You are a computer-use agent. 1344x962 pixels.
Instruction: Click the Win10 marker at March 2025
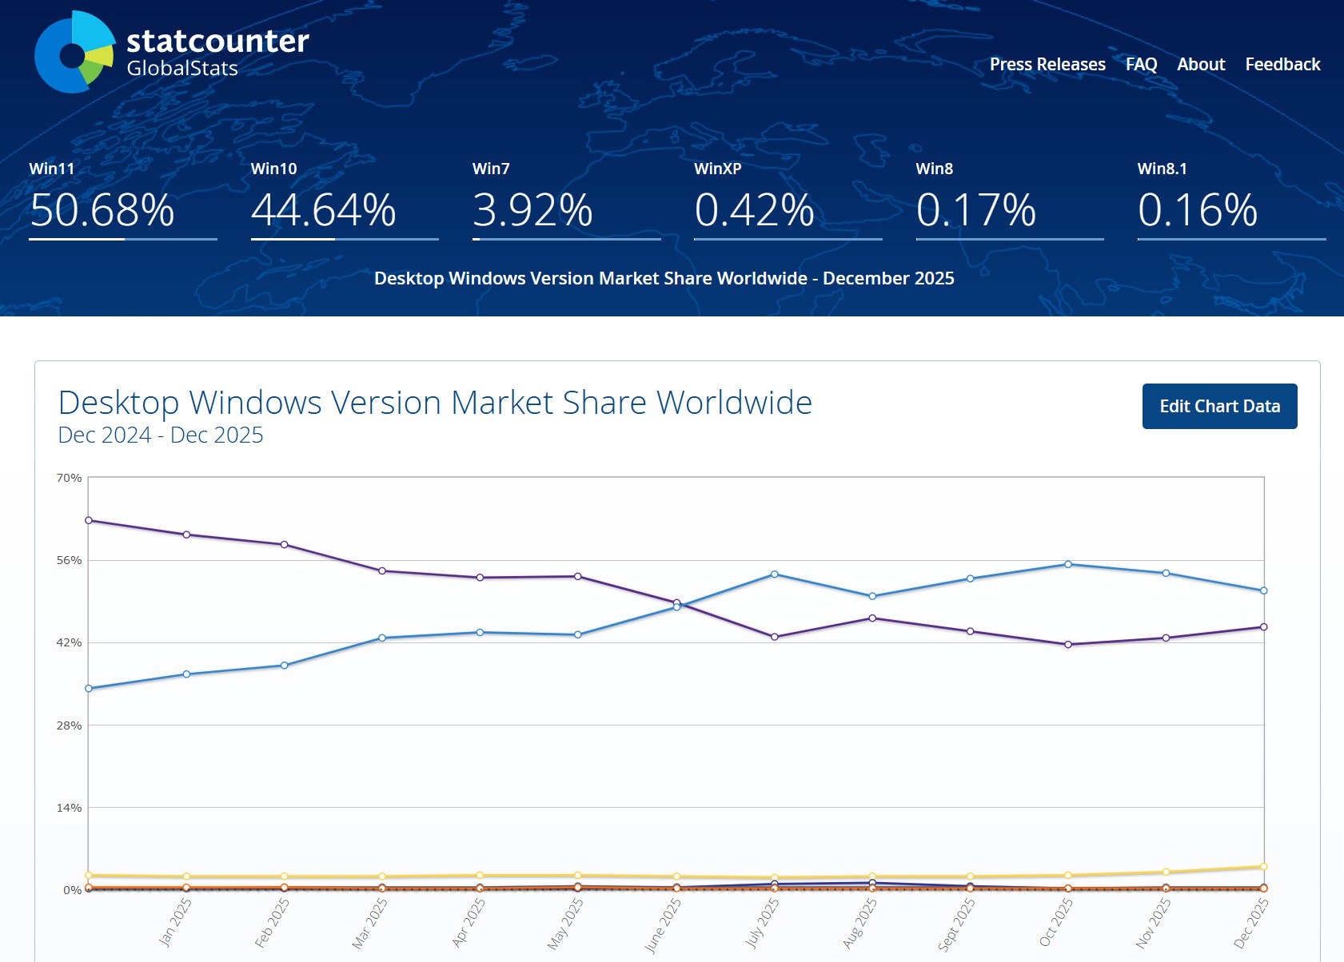point(380,570)
